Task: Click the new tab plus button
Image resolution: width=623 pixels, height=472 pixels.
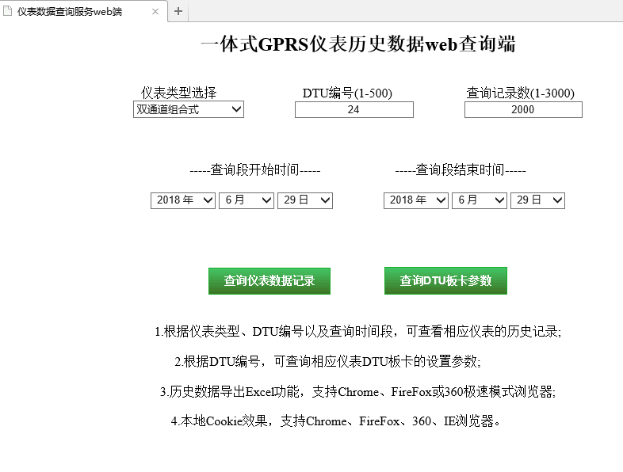Action: click(178, 11)
